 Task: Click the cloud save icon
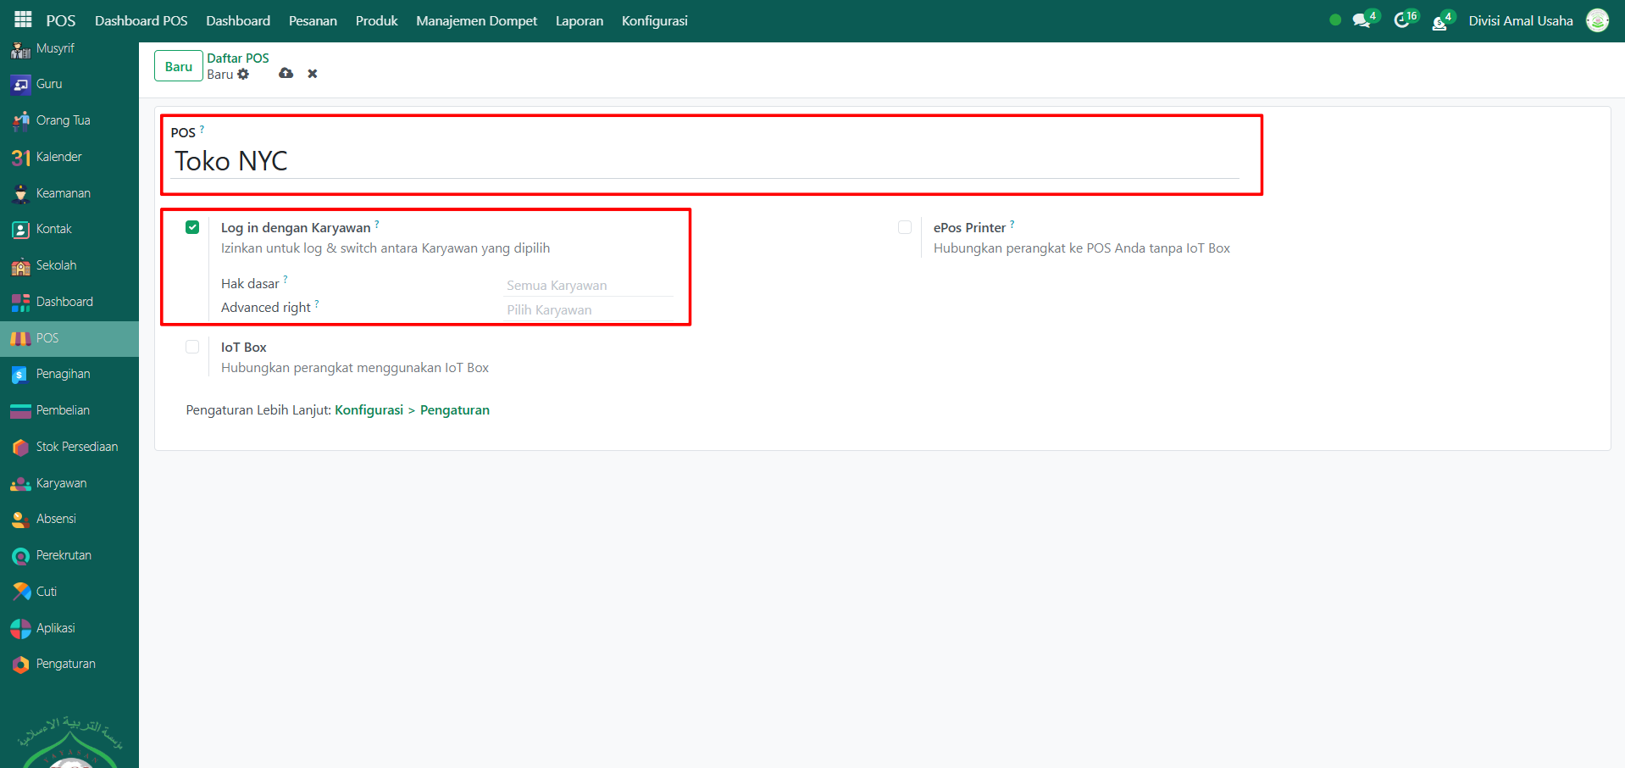point(286,74)
